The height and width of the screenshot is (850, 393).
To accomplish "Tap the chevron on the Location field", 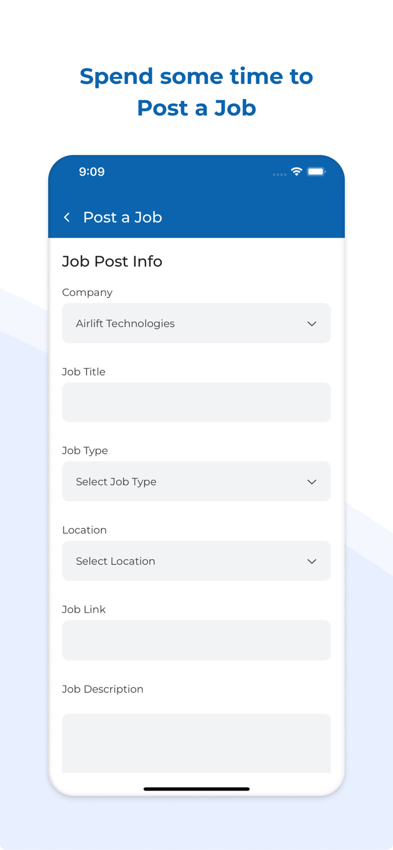I will [312, 561].
